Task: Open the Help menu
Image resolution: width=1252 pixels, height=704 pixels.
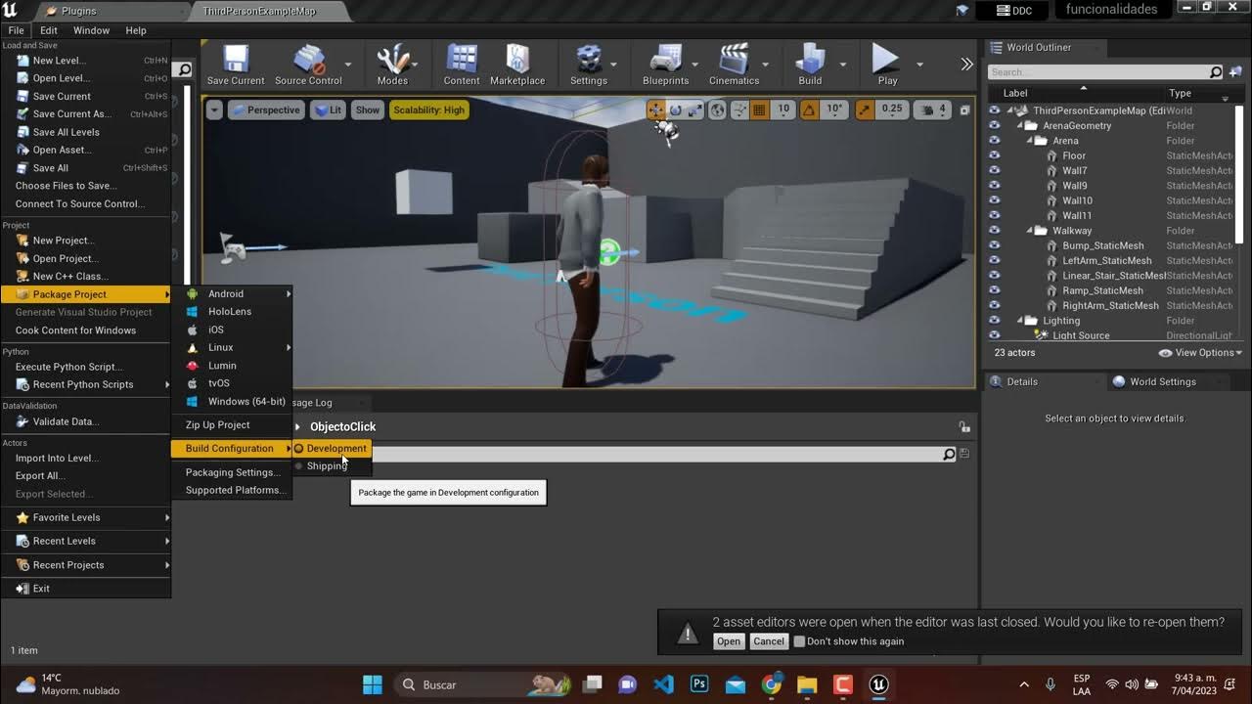Action: click(136, 30)
